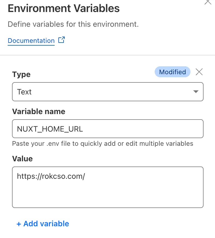Image resolution: width=215 pixels, height=238 pixels.
Task: Open the Type dropdown
Action: tap(107, 92)
